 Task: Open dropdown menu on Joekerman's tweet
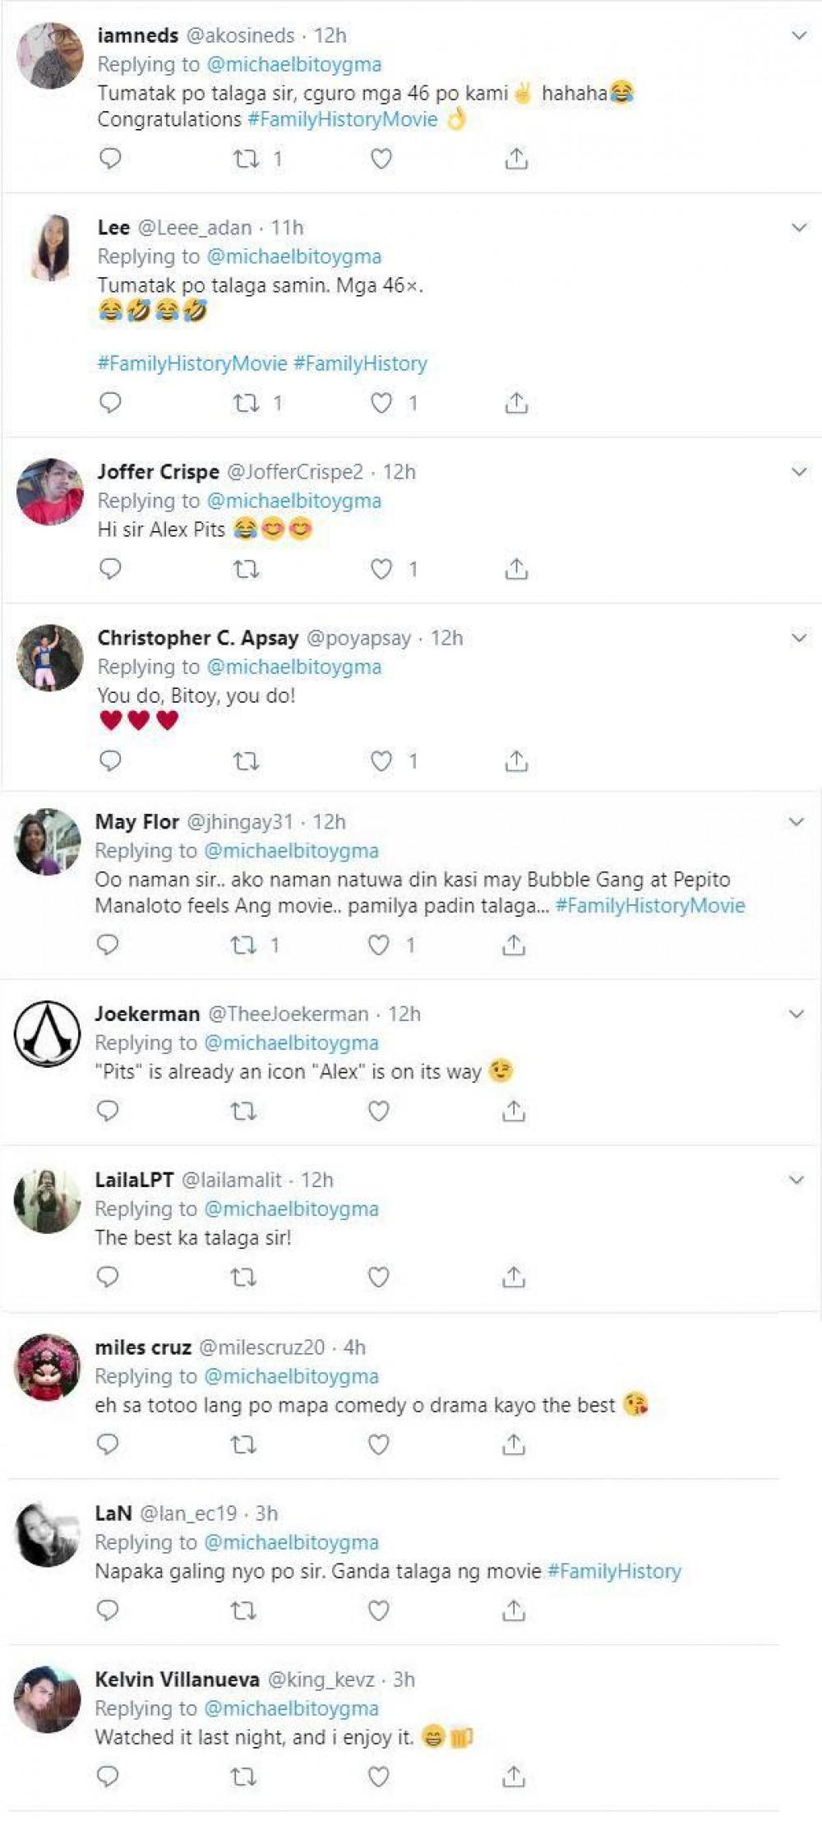(796, 1014)
